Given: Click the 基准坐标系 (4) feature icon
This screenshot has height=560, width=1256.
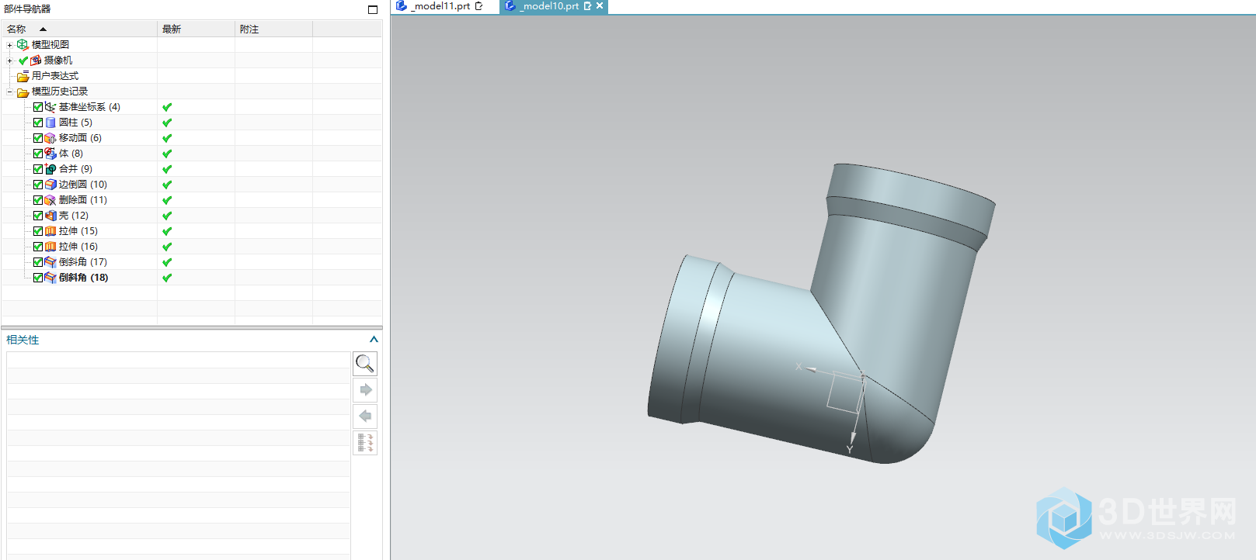Looking at the screenshot, I should click(50, 107).
